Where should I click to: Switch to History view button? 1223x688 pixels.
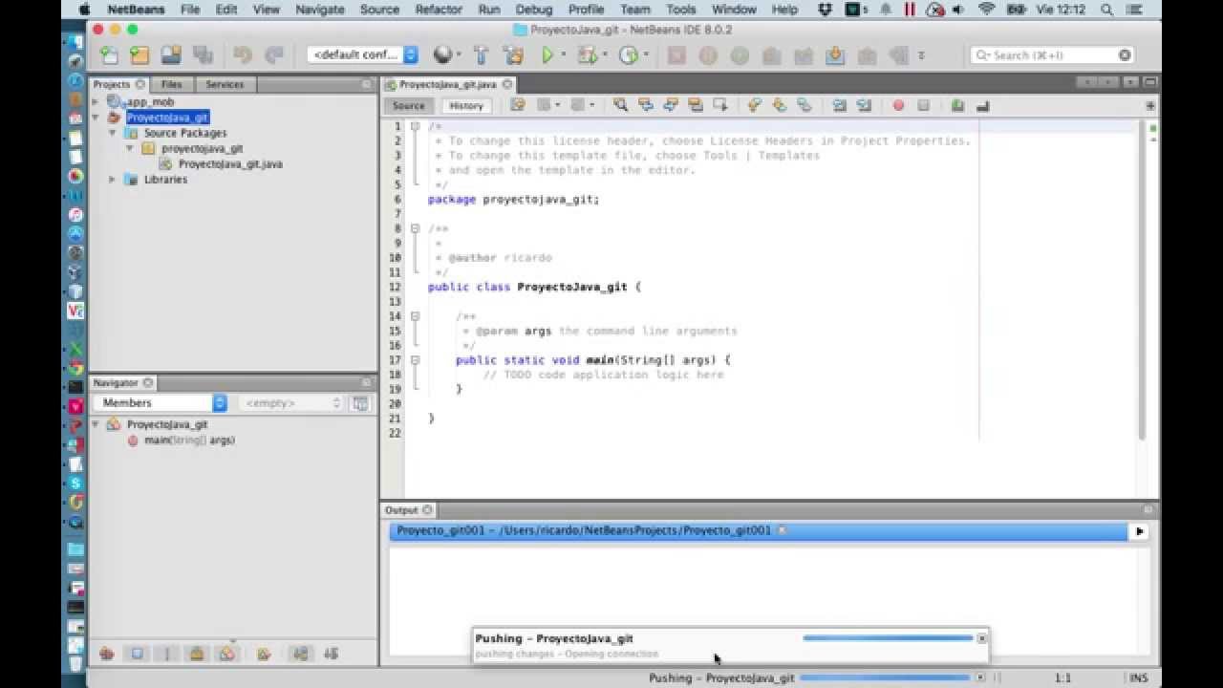tap(466, 106)
